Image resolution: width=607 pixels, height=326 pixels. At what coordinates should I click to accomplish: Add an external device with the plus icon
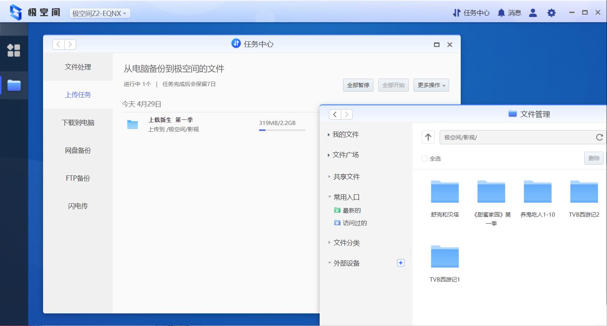click(401, 263)
